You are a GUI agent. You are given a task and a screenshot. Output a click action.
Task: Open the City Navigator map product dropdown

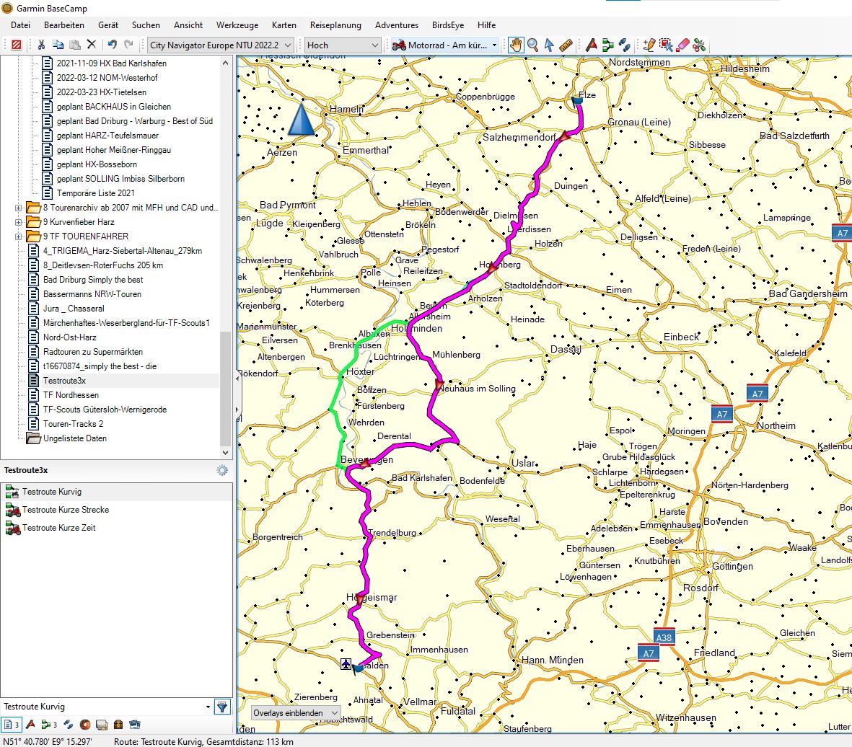point(220,45)
